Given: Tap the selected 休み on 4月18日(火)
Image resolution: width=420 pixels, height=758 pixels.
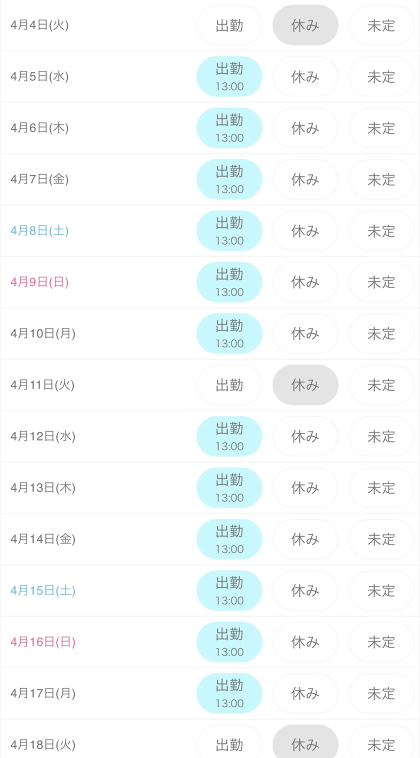Looking at the screenshot, I should click(x=305, y=744).
